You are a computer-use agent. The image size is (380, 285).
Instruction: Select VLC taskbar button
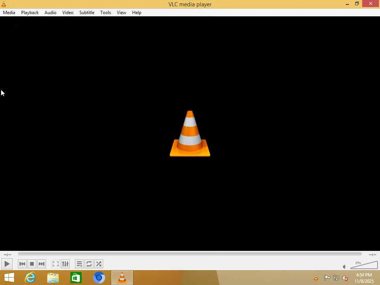click(122, 278)
